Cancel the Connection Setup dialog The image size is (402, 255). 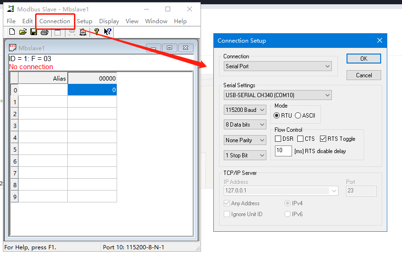[x=364, y=75]
